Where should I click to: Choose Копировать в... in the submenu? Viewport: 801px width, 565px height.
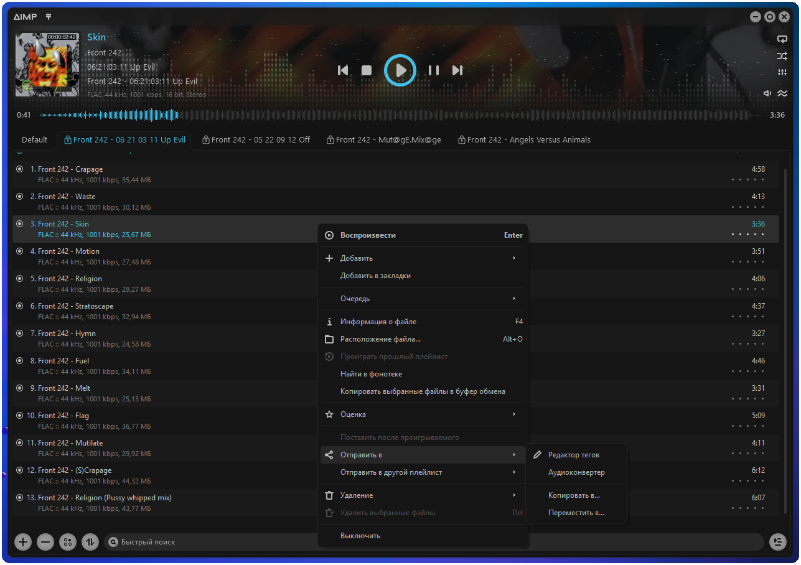(573, 496)
